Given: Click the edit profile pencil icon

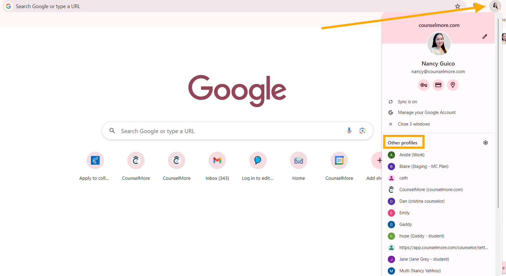Looking at the screenshot, I should (485, 37).
